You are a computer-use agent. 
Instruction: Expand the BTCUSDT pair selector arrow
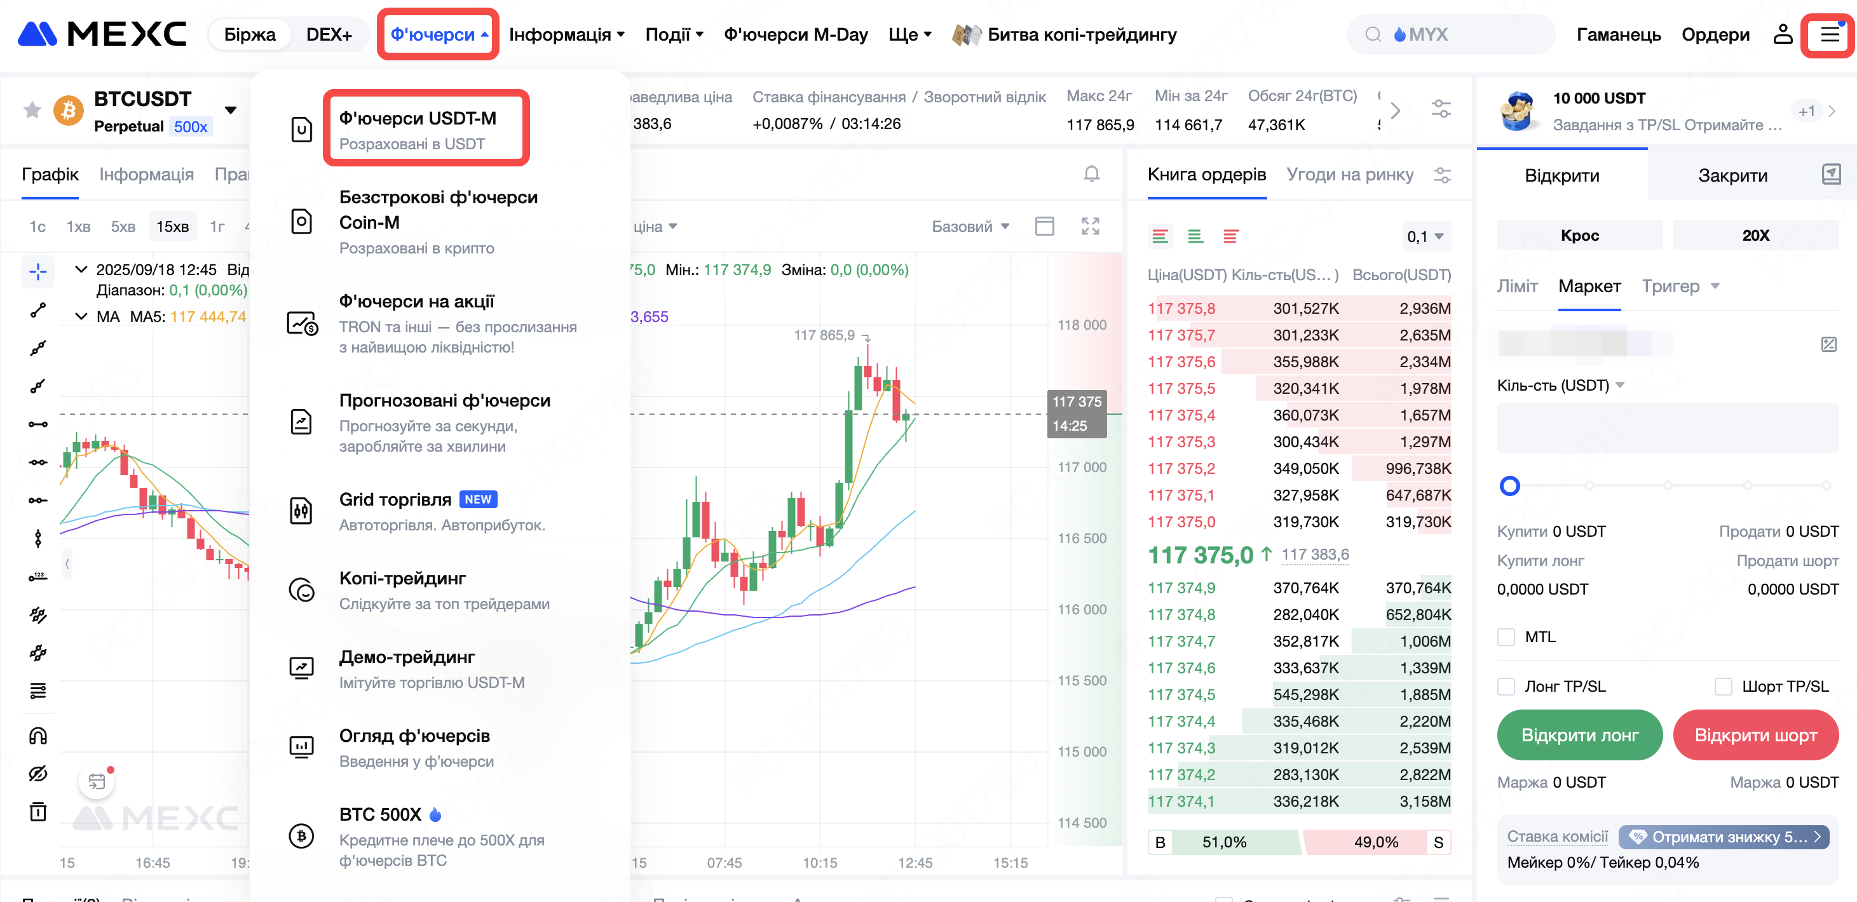231,111
